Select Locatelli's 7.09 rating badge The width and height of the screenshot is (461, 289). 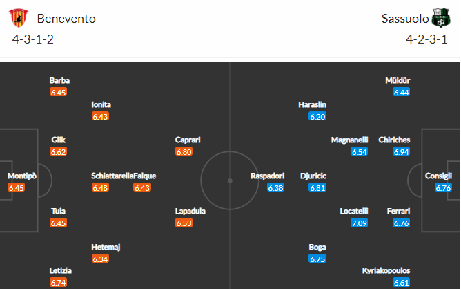pyautogui.click(x=360, y=223)
